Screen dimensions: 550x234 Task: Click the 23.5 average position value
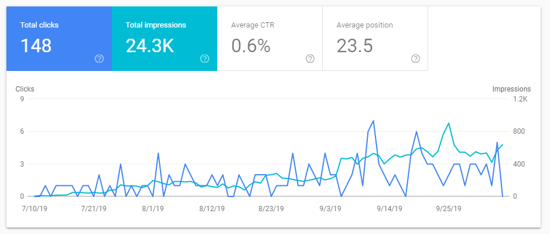tap(354, 46)
